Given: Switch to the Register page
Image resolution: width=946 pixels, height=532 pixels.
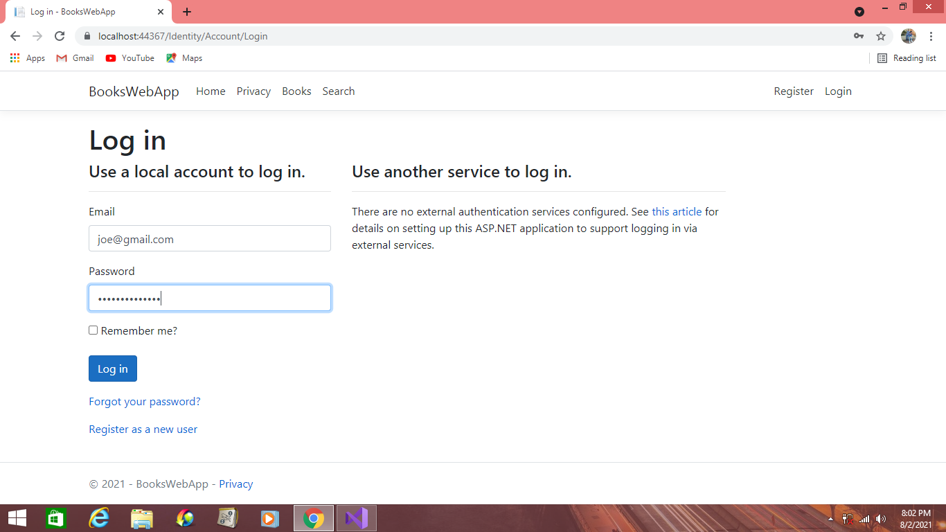Looking at the screenshot, I should [x=794, y=91].
